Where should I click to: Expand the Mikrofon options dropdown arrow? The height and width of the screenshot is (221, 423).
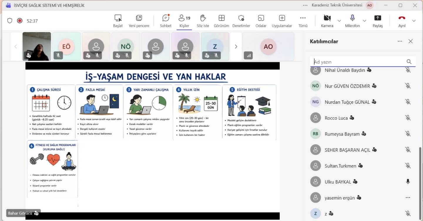pyautogui.click(x=364, y=21)
